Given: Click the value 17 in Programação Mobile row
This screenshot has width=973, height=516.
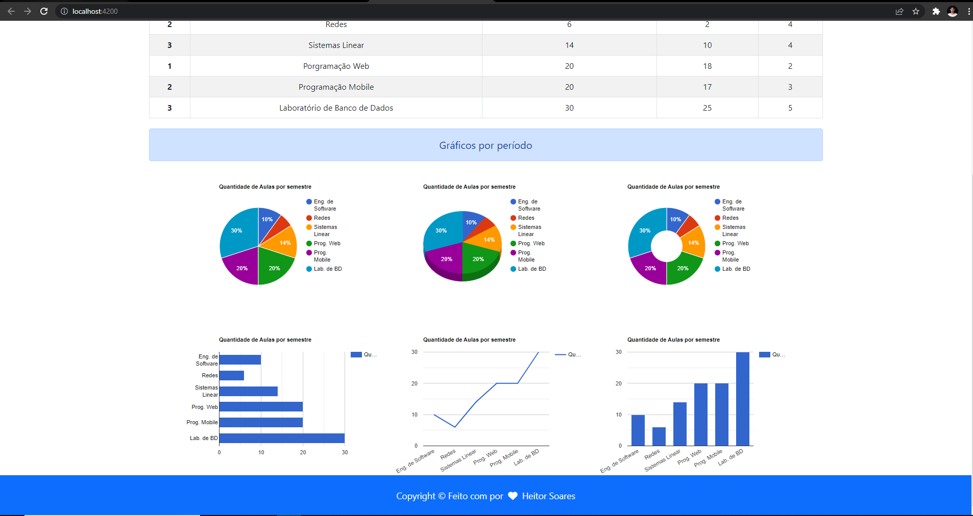Looking at the screenshot, I should pyautogui.click(x=707, y=87).
